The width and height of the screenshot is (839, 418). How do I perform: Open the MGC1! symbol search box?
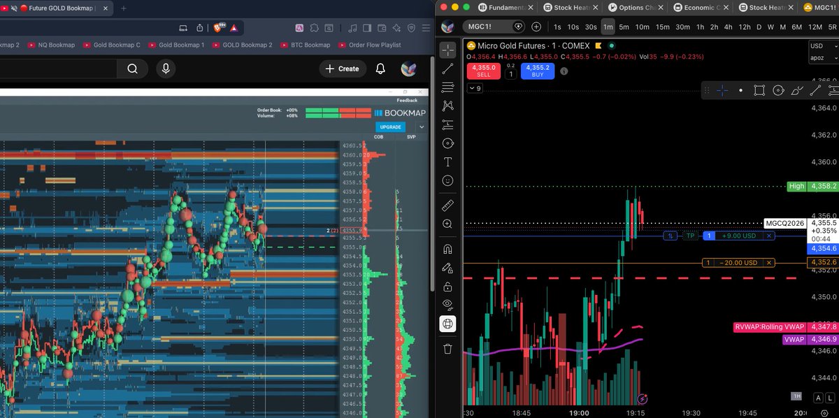click(494, 27)
